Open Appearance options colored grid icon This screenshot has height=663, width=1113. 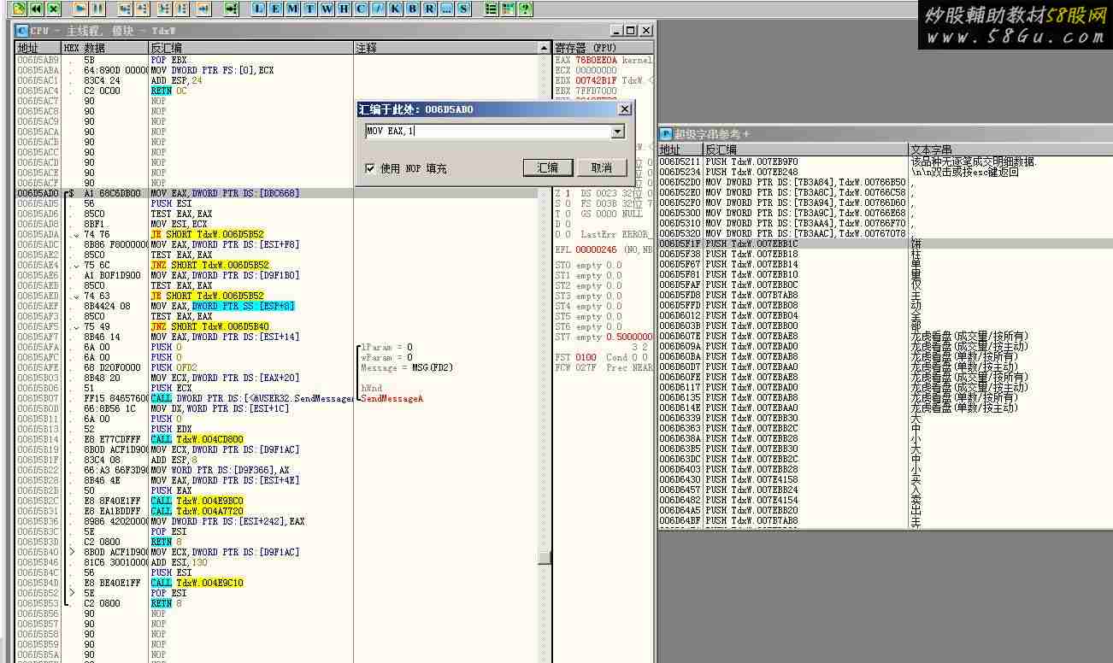point(508,9)
